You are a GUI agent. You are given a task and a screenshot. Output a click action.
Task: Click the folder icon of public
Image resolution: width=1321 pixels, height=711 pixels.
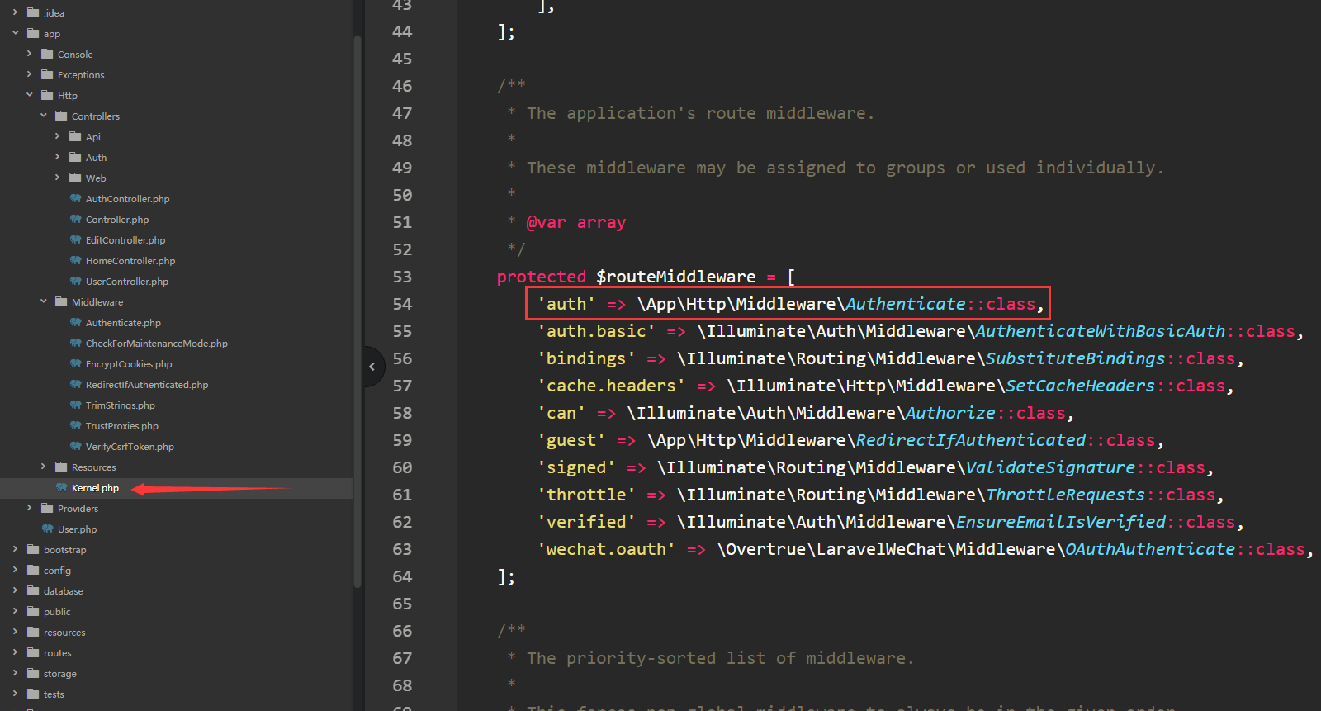tap(33, 611)
